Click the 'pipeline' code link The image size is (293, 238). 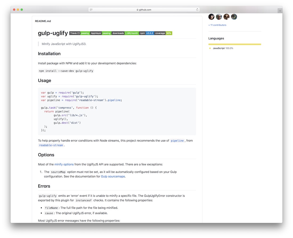click(x=177, y=141)
